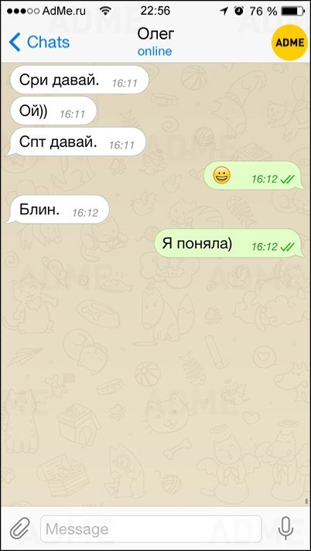Screen dimensions: 311x551
Task: Tap the battery indicator icon
Action: click(x=292, y=12)
